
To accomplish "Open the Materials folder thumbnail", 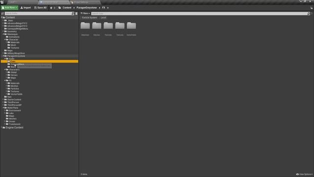I will pos(85,26).
